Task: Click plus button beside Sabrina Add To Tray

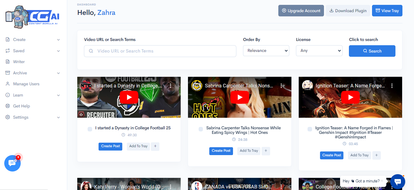Action: tap(266, 151)
